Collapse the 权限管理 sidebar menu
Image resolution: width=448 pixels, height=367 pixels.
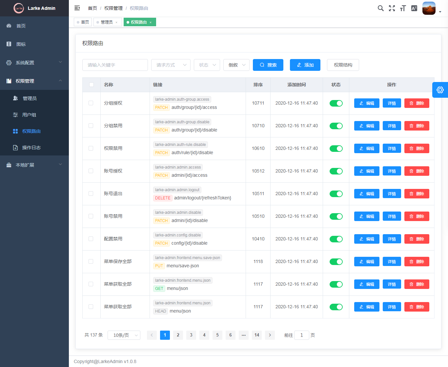click(x=34, y=81)
